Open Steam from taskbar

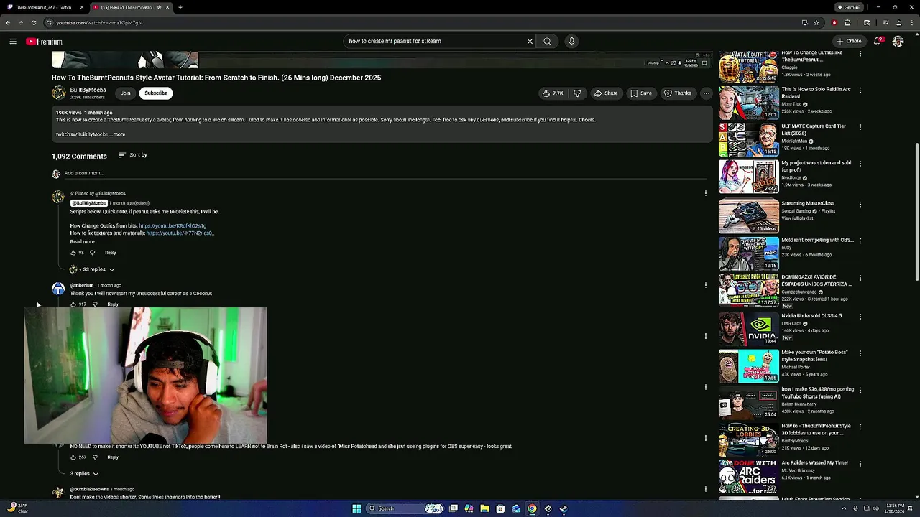[x=563, y=508]
